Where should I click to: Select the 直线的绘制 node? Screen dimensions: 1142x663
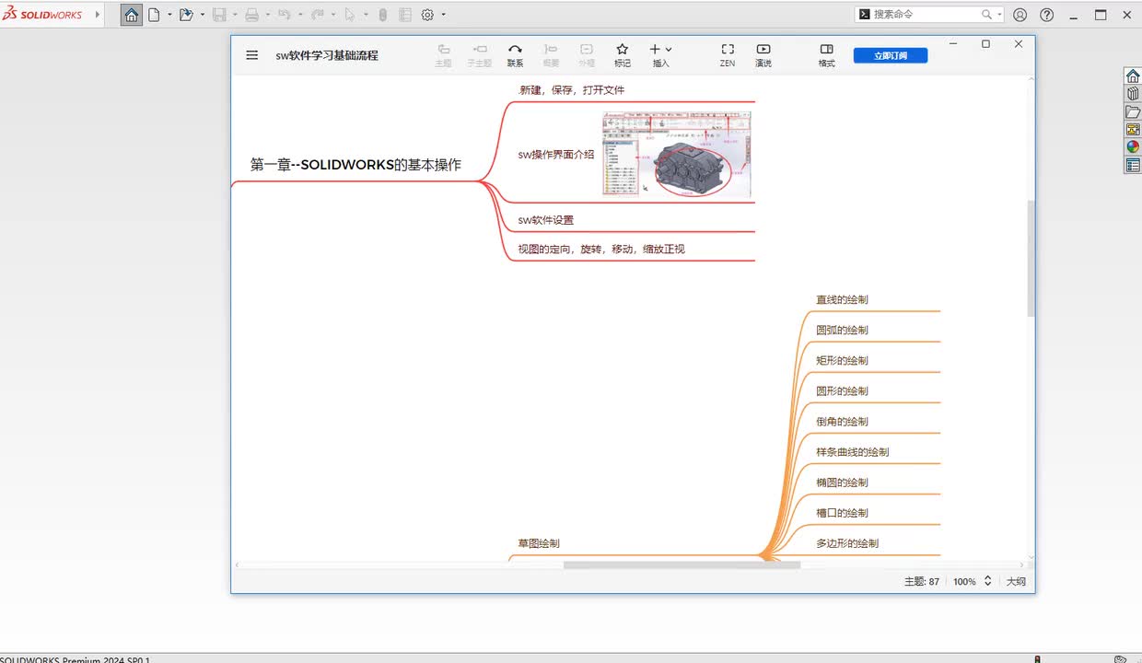(842, 299)
